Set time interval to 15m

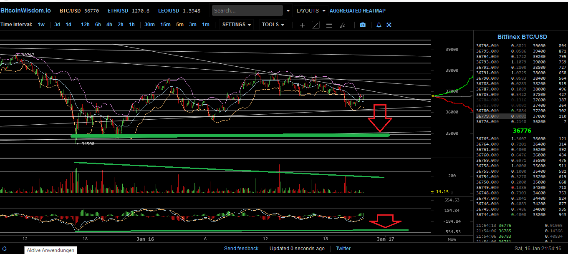coord(165,25)
